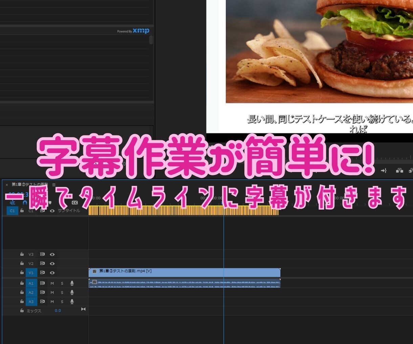Toggle lock on the C1 subtitle track
Viewport: 413px width, 344px height.
tap(22, 211)
